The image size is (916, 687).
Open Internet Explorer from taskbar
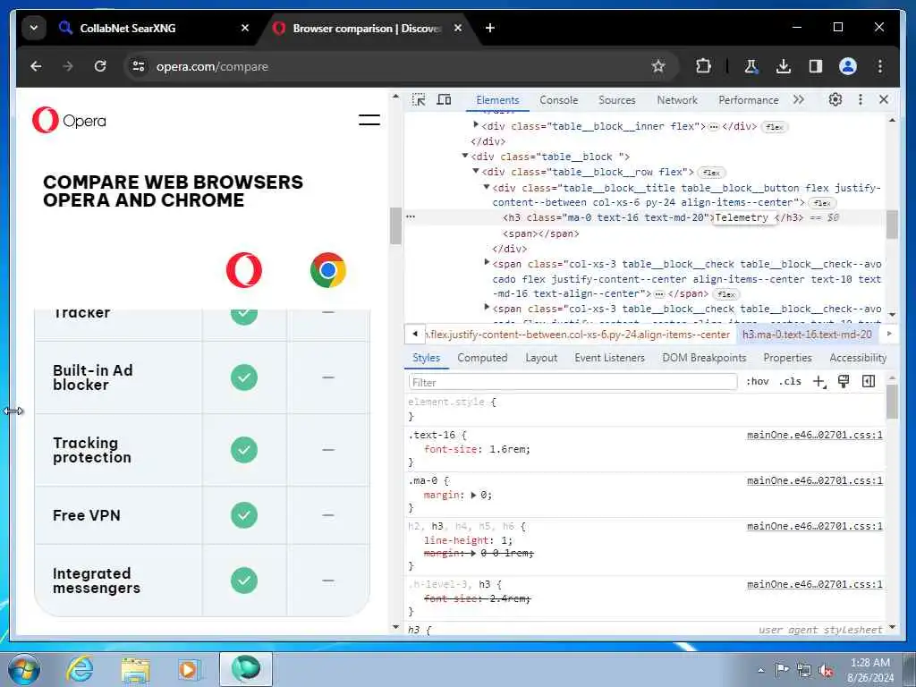[80, 669]
